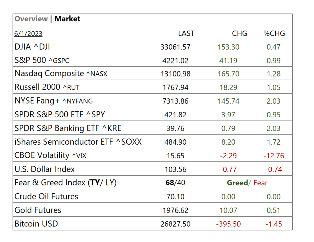314x242 pixels.
Task: Select the Crude Oil Futures label
Action: 46,196
